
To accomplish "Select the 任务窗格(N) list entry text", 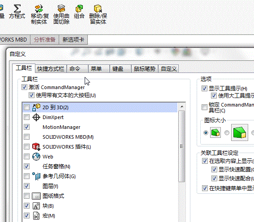I will coord(56,166).
